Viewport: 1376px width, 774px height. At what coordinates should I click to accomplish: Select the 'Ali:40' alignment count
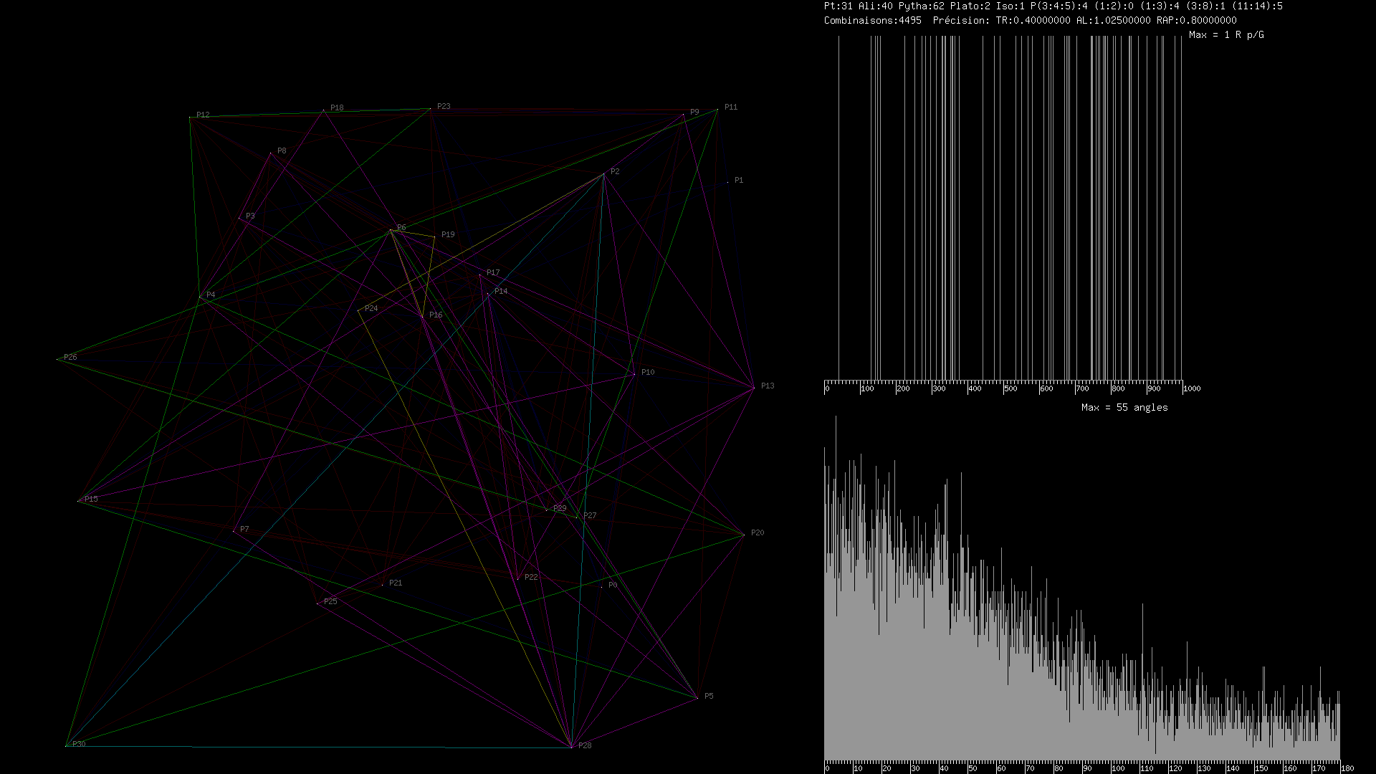tap(876, 6)
